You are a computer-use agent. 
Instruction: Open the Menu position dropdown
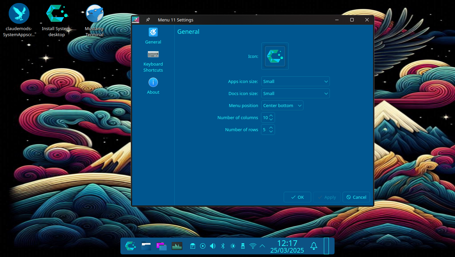pos(282,105)
